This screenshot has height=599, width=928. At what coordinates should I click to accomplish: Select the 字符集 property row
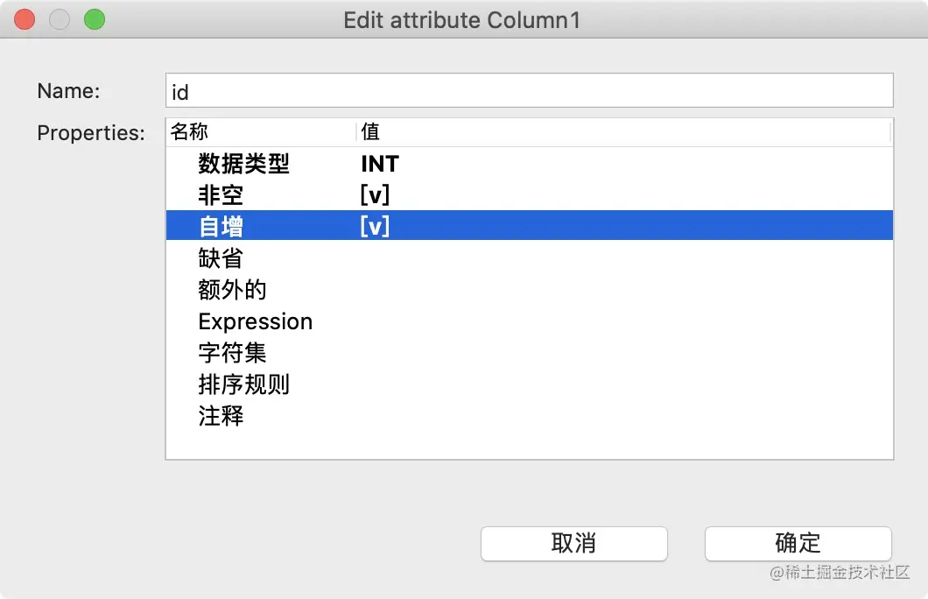coord(529,353)
